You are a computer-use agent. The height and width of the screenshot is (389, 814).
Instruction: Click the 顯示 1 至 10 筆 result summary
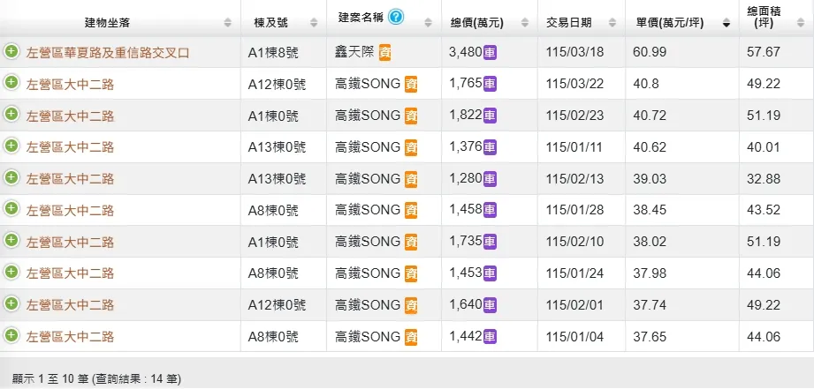[x=96, y=379]
